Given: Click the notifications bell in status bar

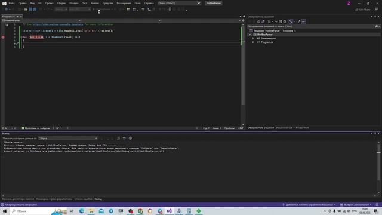Looking at the screenshot, I should pos(377,205).
